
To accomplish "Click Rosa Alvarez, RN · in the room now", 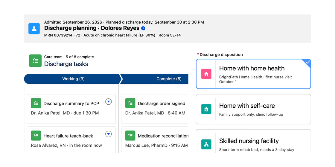I will click(x=66, y=146).
